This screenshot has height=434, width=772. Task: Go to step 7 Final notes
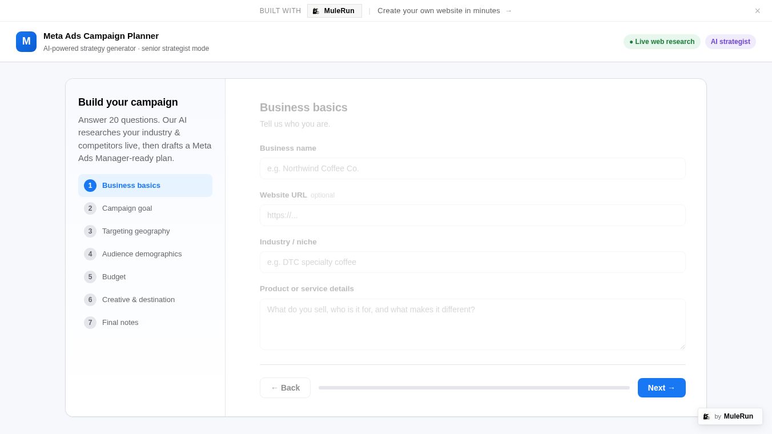[145, 323]
